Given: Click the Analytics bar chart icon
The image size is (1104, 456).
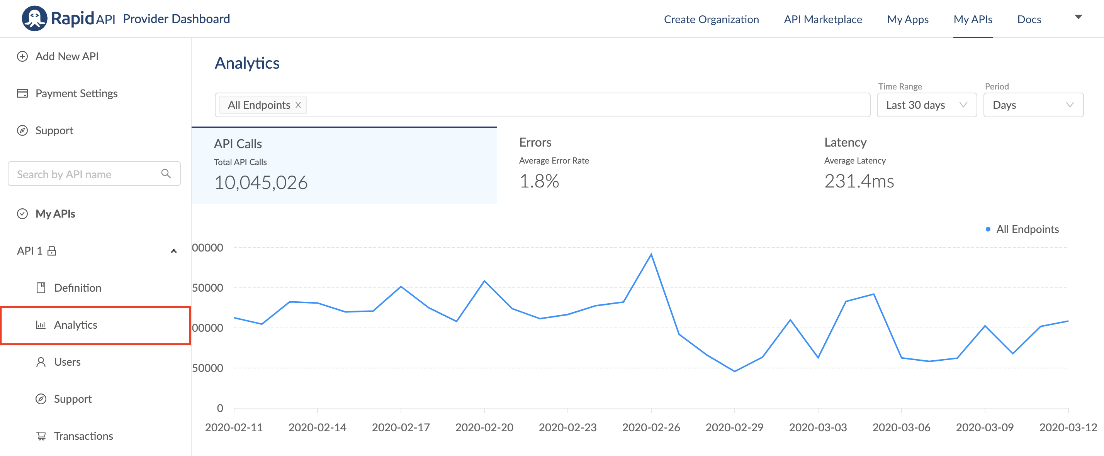Looking at the screenshot, I should point(41,325).
